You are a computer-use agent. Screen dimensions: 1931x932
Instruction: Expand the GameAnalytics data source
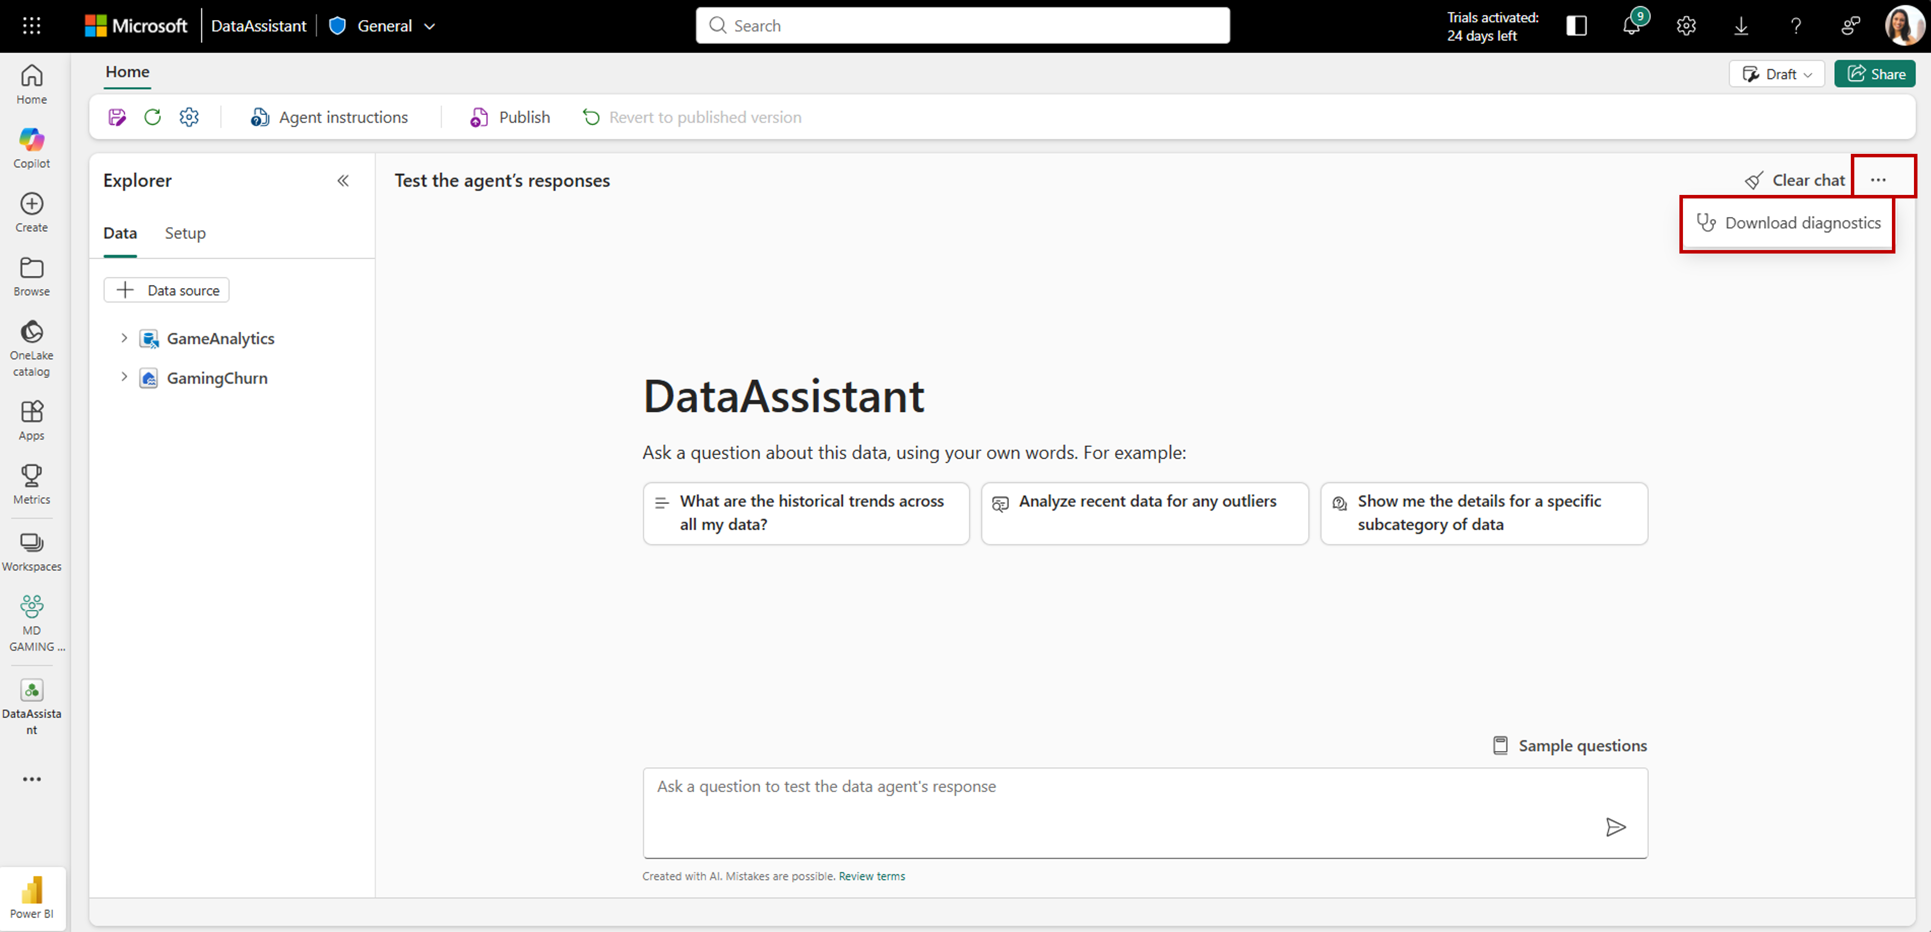coord(124,338)
